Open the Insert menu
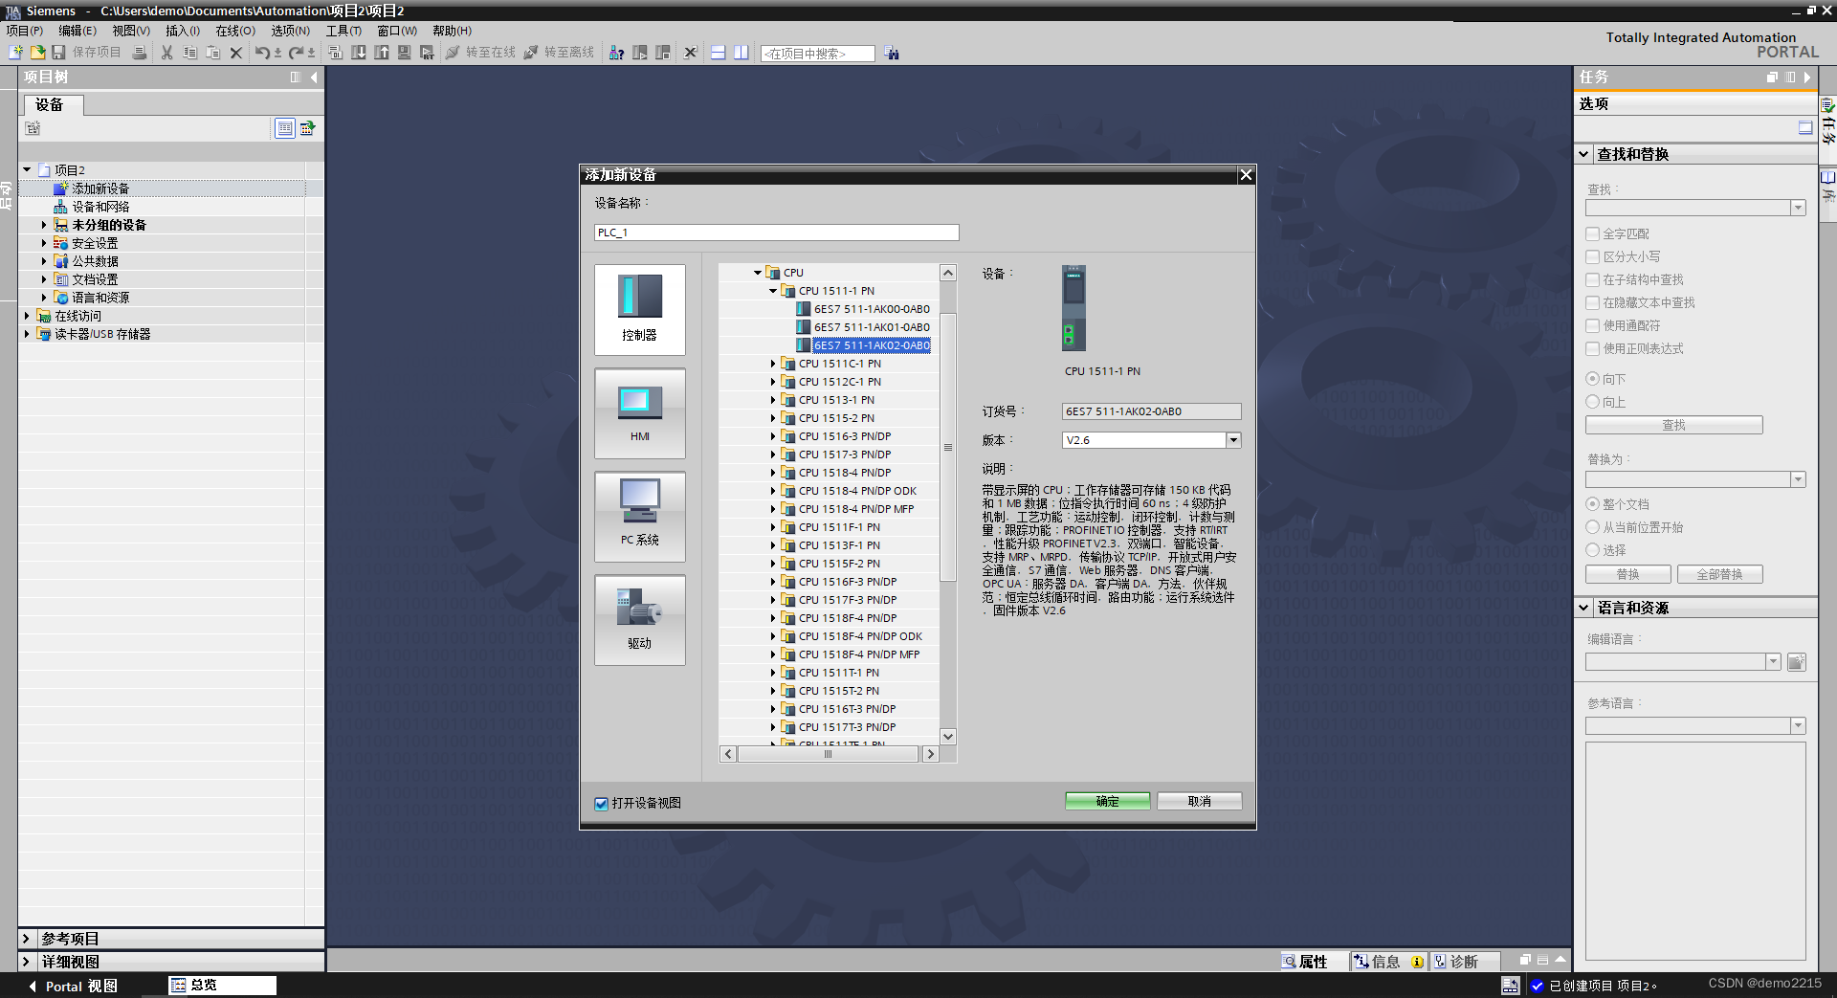Image resolution: width=1837 pixels, height=998 pixels. point(183,31)
